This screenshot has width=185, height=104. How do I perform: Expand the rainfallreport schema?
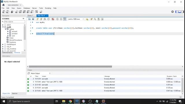pyautogui.click(x=3, y=44)
